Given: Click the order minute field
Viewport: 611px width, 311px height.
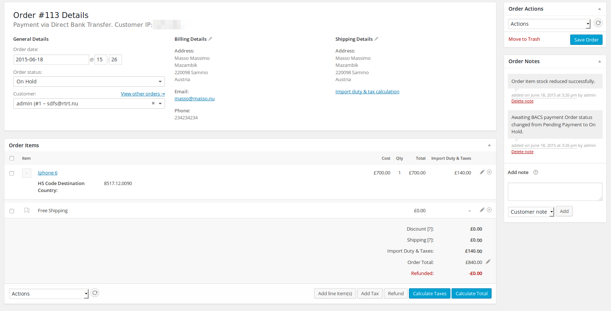Looking at the screenshot, I should pos(115,59).
